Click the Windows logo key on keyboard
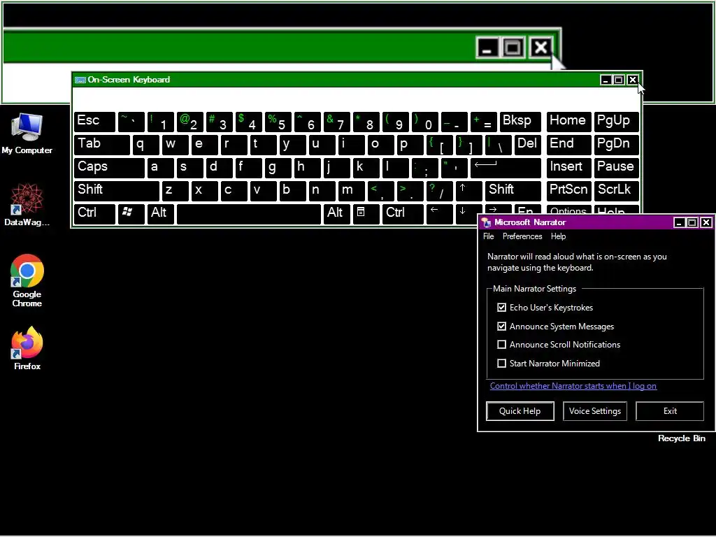This screenshot has width=716, height=537. 131,213
